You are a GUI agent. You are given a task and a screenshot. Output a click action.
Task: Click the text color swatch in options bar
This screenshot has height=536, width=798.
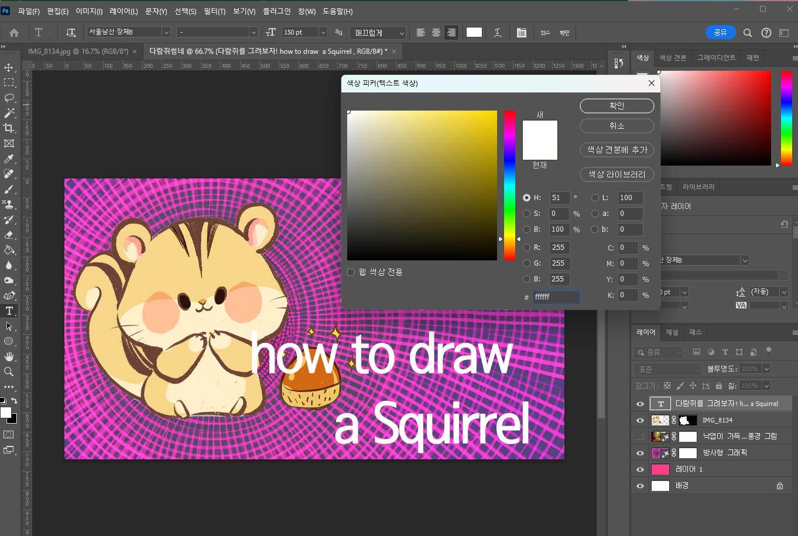click(474, 33)
